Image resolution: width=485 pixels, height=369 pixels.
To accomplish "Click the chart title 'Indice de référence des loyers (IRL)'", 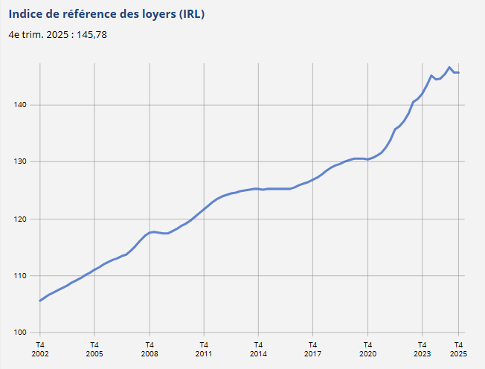I will tap(106, 15).
